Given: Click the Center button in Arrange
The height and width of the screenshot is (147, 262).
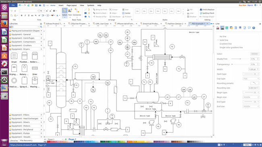Looking at the screenshot, I should click(126, 13).
